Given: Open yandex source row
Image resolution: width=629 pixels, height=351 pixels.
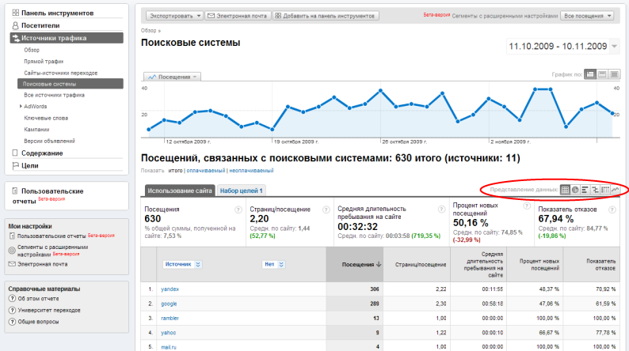Looking at the screenshot, I should pos(170,289).
